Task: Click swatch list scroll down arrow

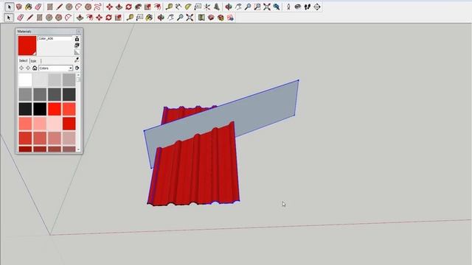Action: pyautogui.click(x=79, y=149)
